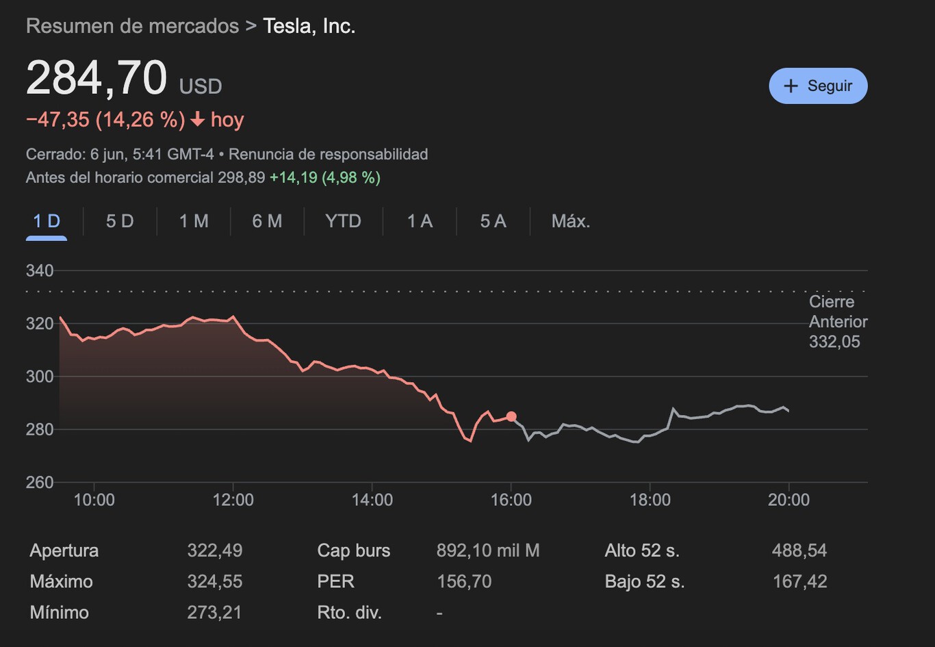Select the 1 D time range tab
This screenshot has width=935, height=647.
[47, 221]
